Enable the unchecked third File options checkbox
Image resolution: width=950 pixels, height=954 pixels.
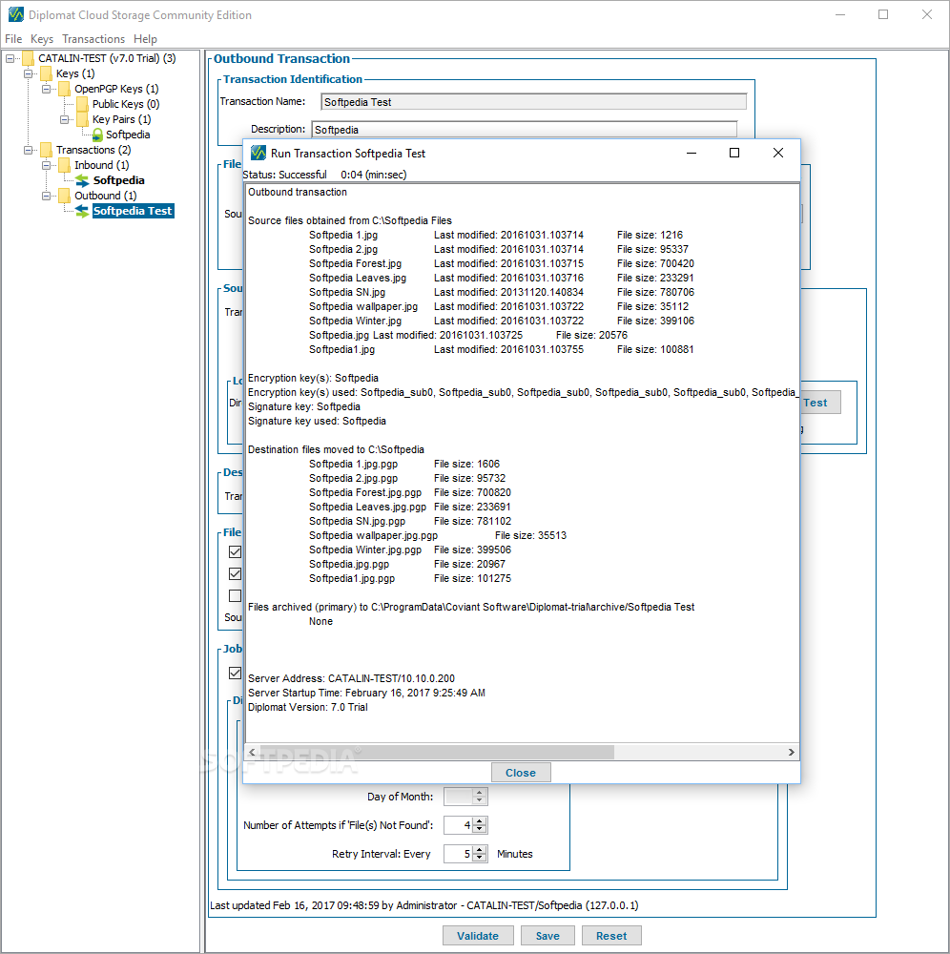[x=235, y=595]
